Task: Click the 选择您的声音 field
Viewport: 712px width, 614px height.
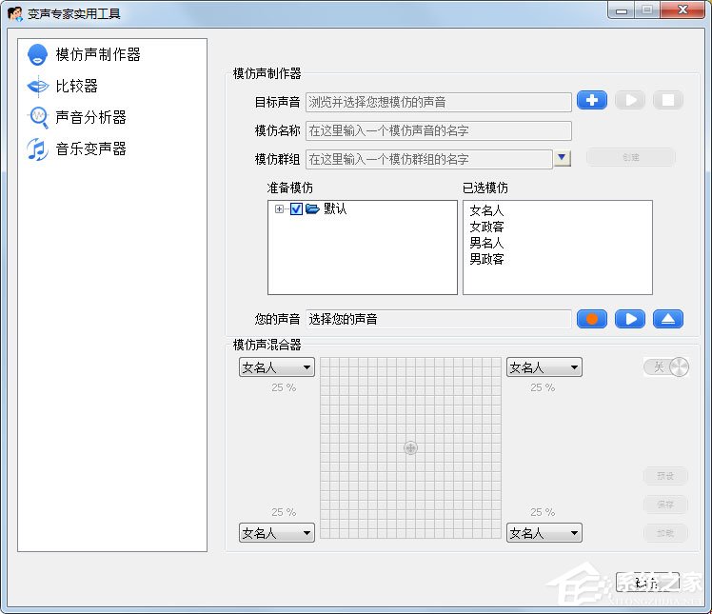Action: 438,319
